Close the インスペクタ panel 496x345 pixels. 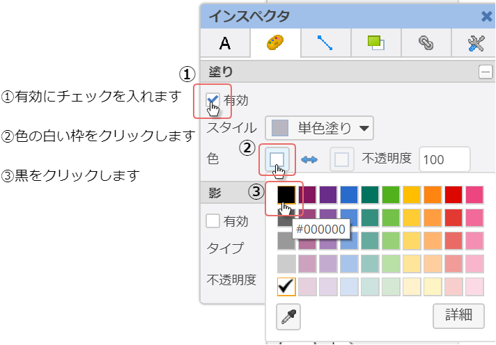coord(487,16)
